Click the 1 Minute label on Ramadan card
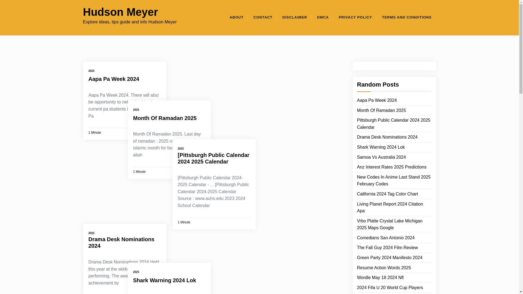The image size is (523, 294). (x=139, y=172)
